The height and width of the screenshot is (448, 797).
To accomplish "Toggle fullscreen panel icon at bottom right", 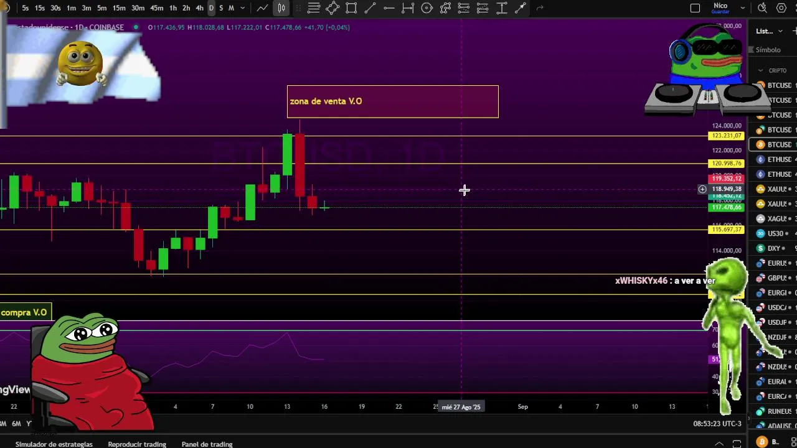I will 737,444.
